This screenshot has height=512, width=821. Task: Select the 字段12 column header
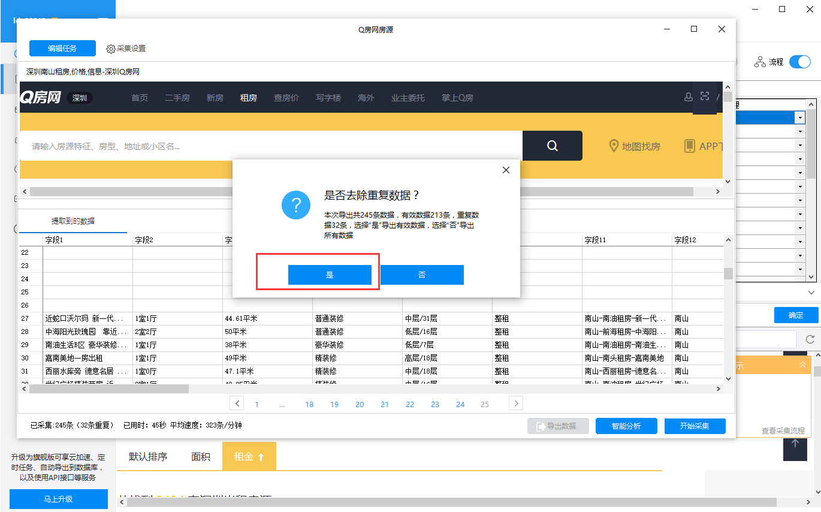tap(696, 240)
